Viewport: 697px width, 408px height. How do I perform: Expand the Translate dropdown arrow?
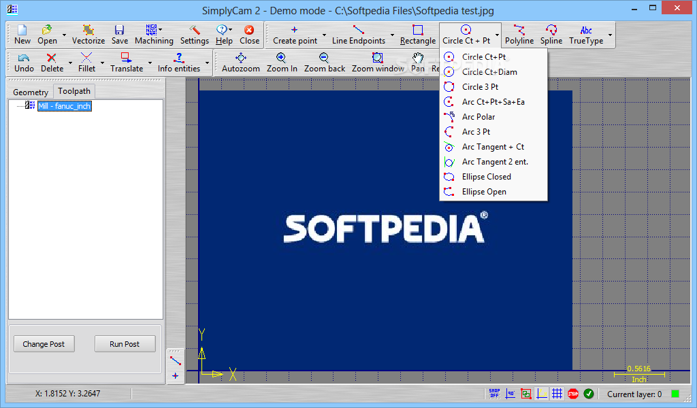point(150,63)
